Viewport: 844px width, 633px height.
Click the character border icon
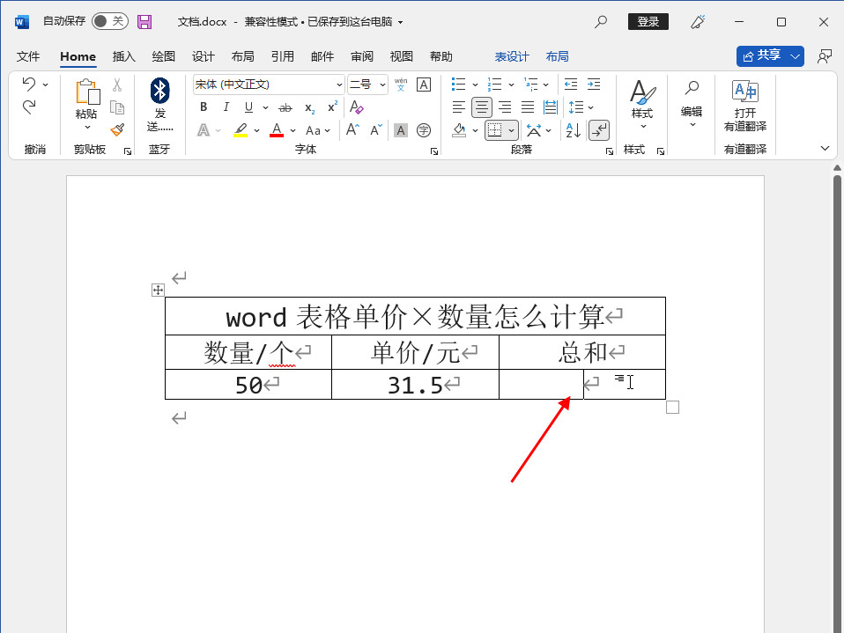[x=424, y=85]
